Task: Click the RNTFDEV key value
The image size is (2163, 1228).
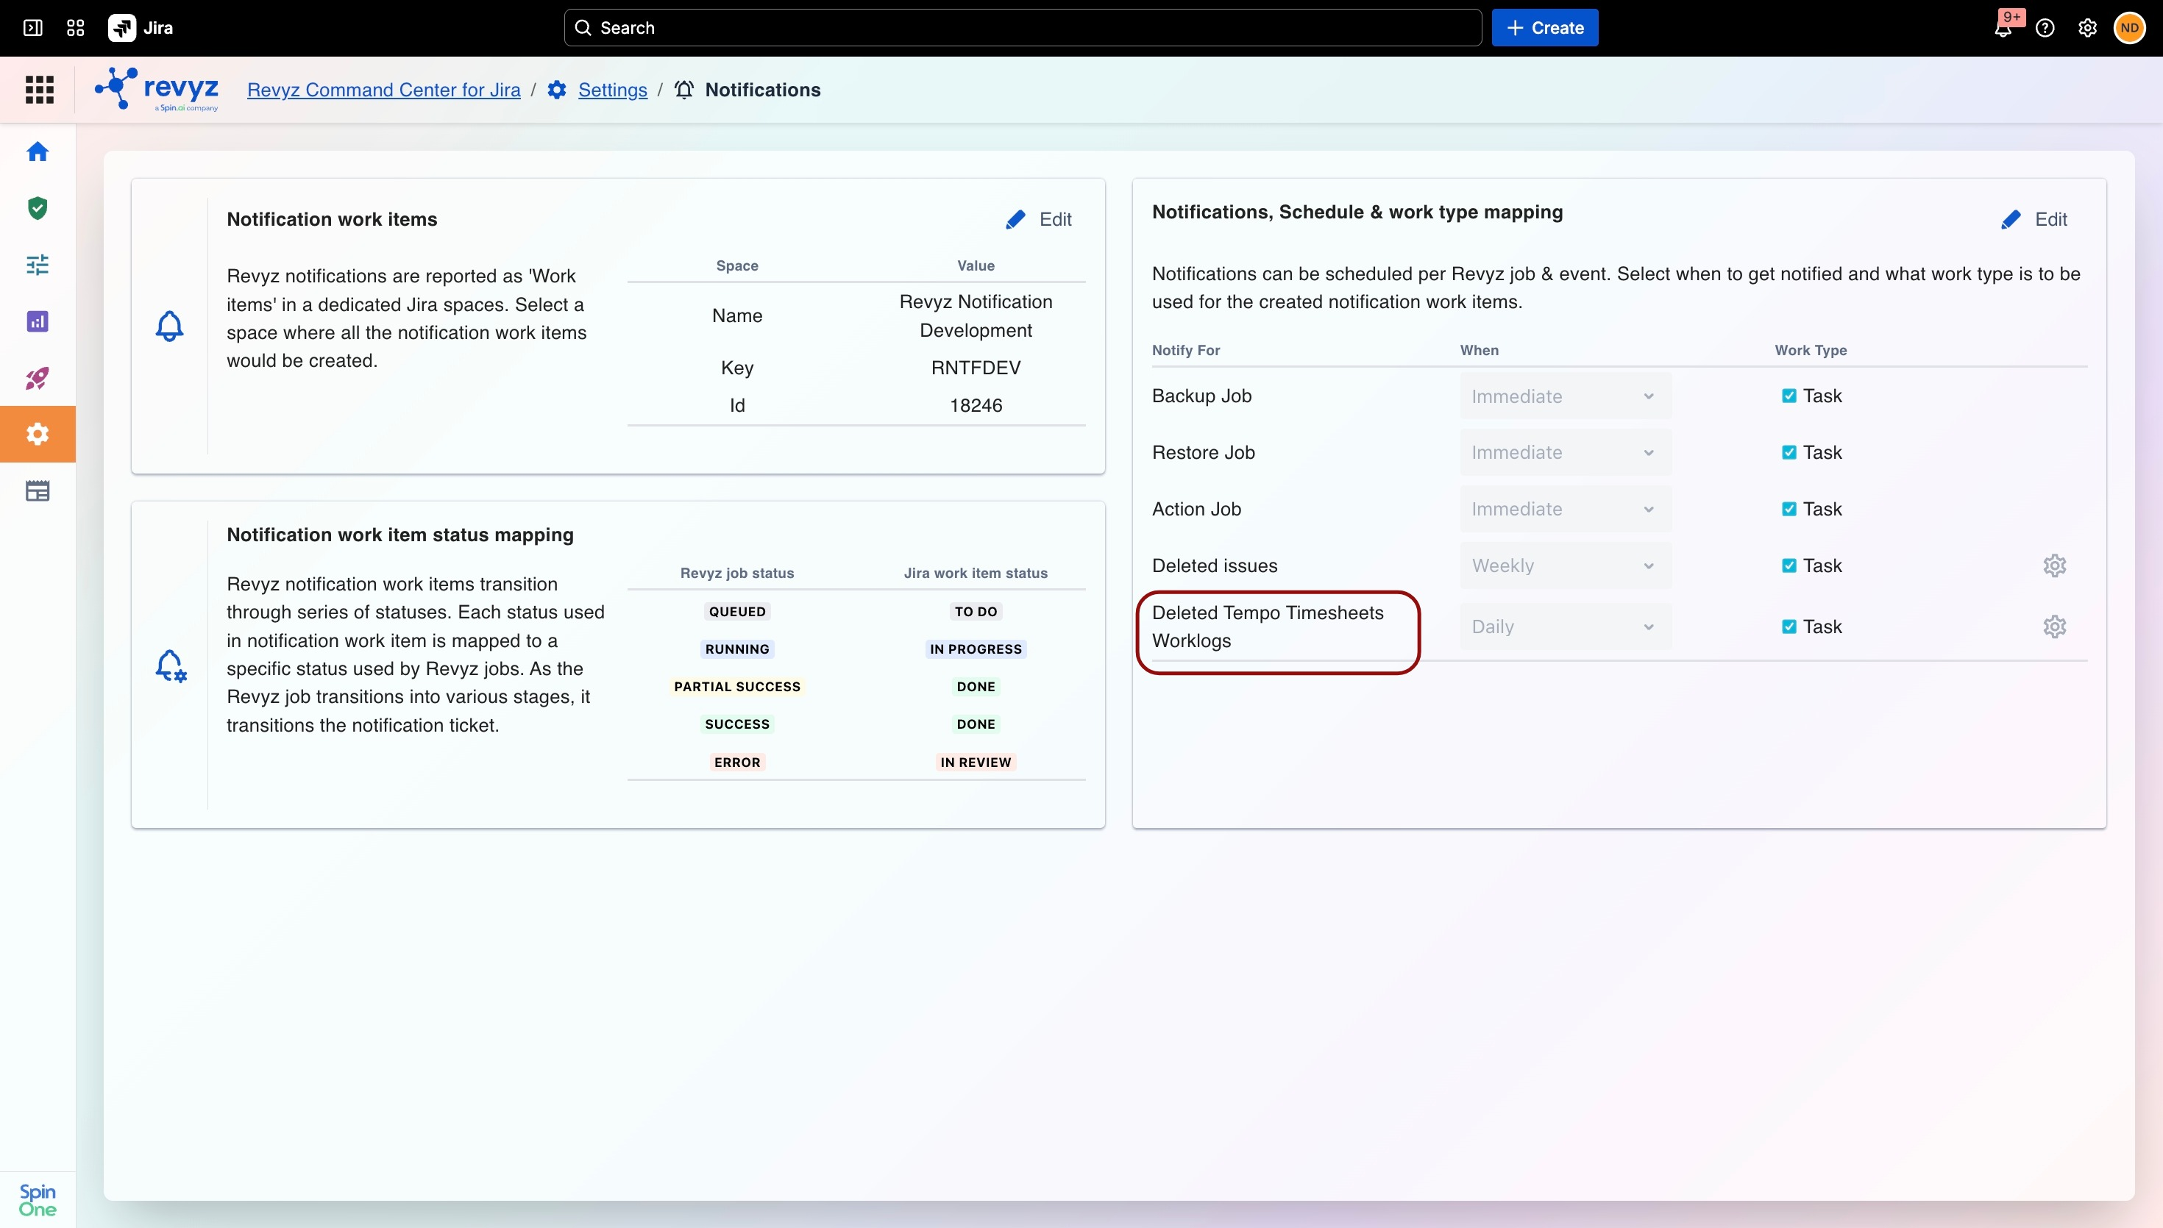Action: (x=976, y=368)
